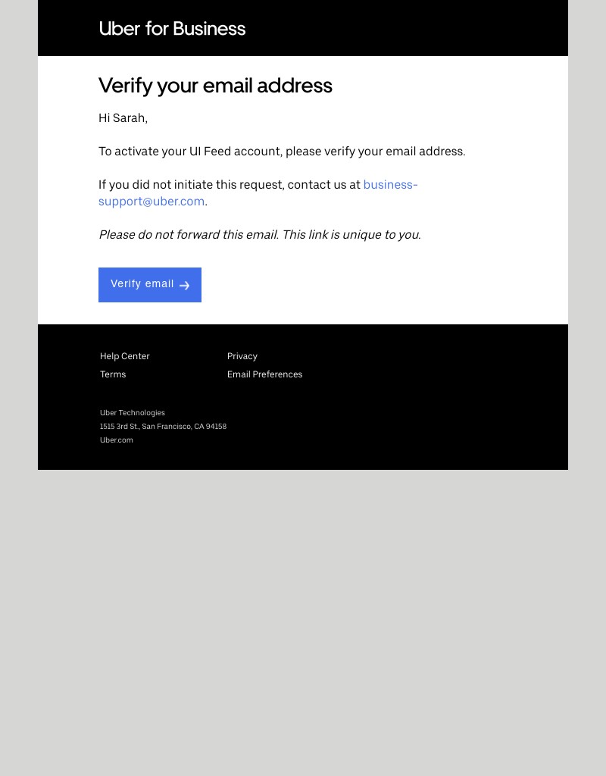Open the Terms footer link
Screen dimensions: 606x776
113,374
